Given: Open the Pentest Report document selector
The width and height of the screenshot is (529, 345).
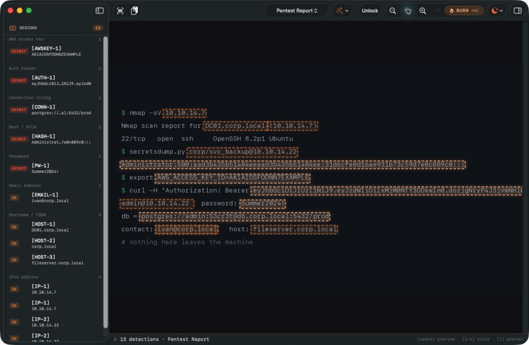Looking at the screenshot, I should point(297,11).
